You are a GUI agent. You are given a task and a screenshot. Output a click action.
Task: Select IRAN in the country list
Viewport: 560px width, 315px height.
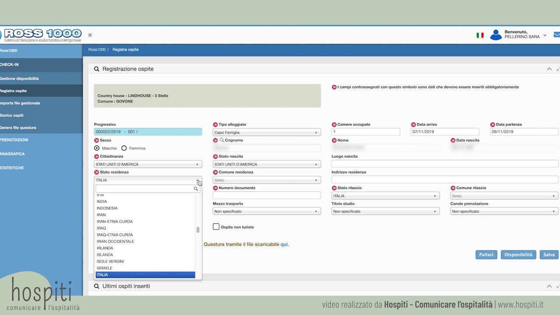pyautogui.click(x=145, y=215)
